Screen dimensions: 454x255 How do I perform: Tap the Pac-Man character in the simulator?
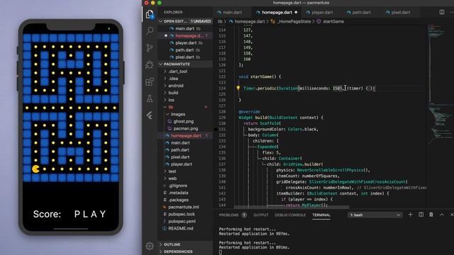35,169
